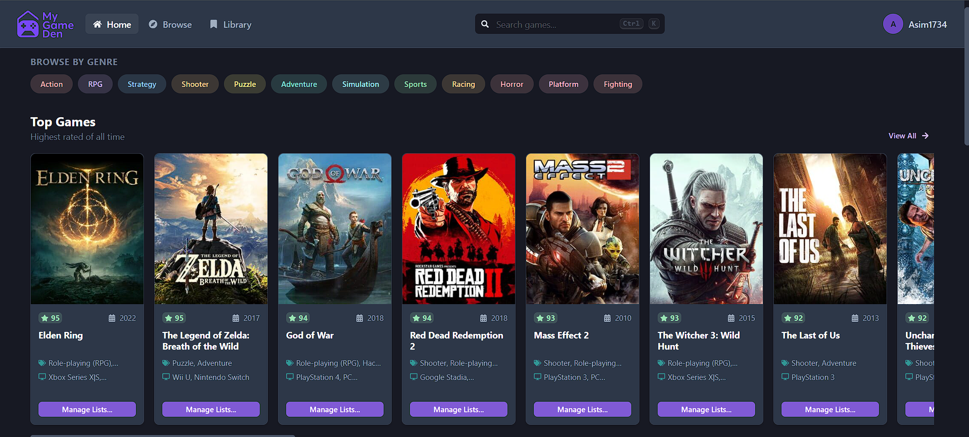969x437 pixels.
Task: Click the horizontal carousel scrollbar under Top Games
Action: tap(163, 435)
